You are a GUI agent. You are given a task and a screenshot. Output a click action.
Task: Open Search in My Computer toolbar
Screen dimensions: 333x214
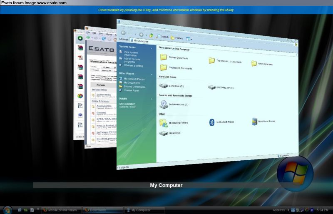tap(162, 37)
